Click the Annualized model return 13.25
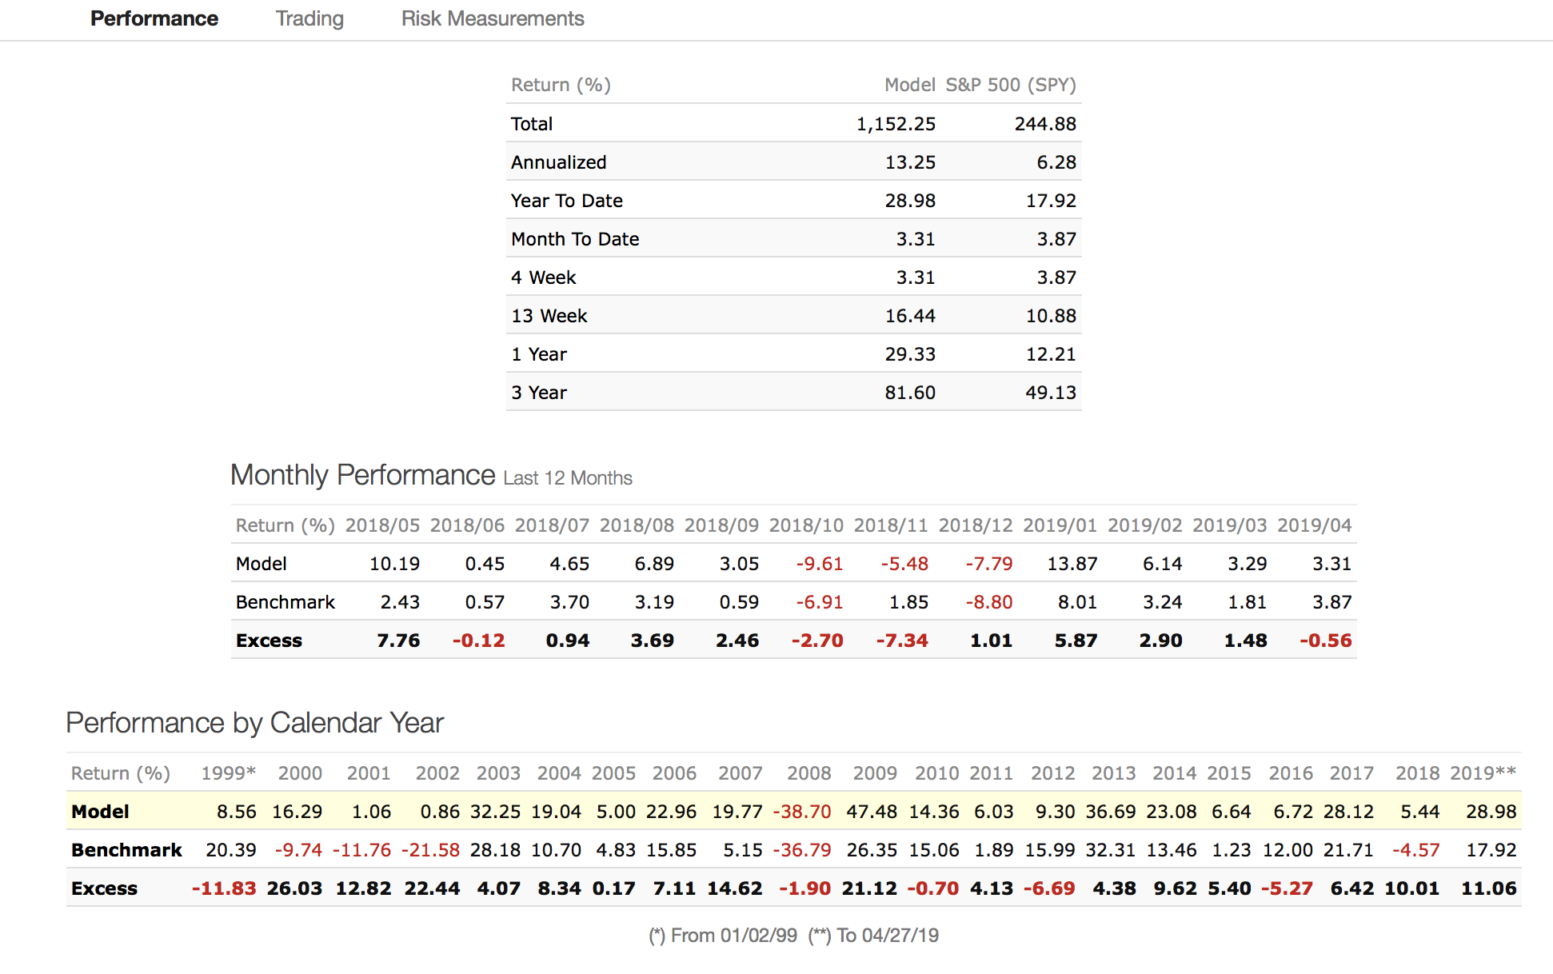 tap(909, 162)
